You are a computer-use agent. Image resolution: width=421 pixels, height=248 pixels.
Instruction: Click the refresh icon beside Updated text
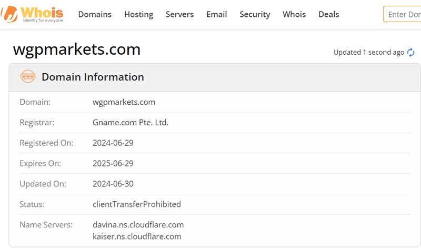[x=410, y=52]
